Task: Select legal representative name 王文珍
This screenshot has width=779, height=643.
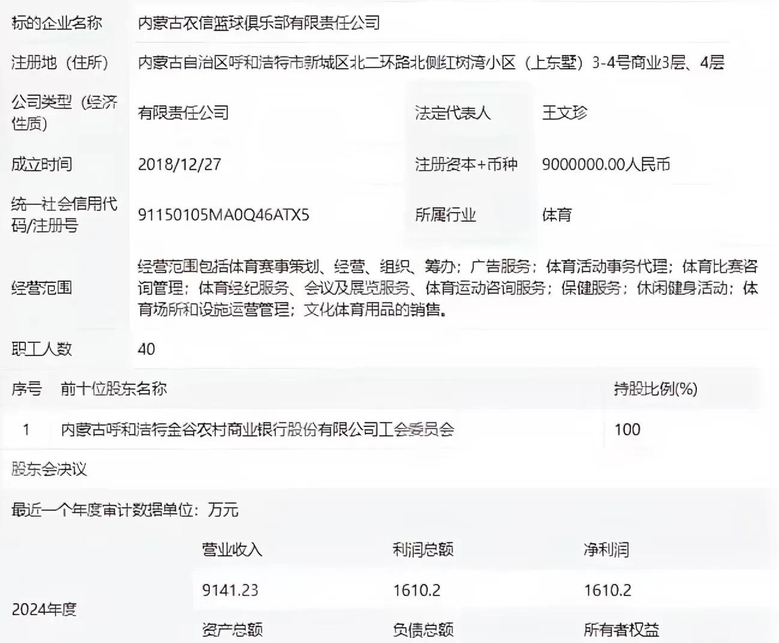Action: point(564,113)
